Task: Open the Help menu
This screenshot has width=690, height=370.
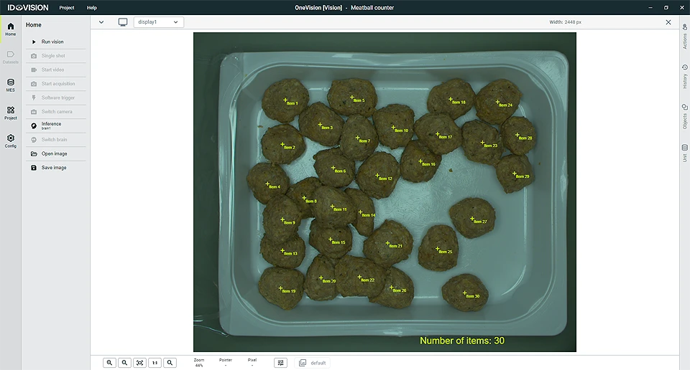Action: [91, 7]
